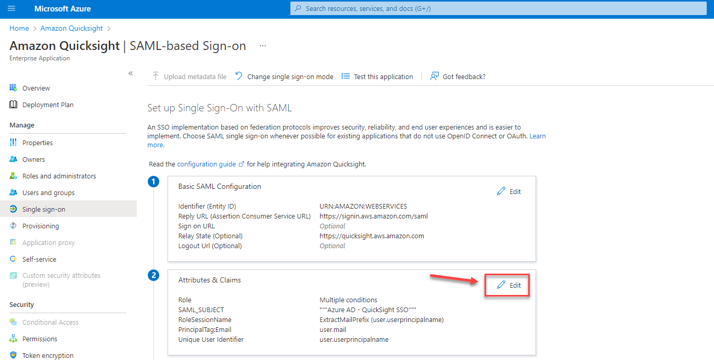Collapse the left sidebar with chevrons
The height and width of the screenshot is (360, 714).
click(131, 73)
